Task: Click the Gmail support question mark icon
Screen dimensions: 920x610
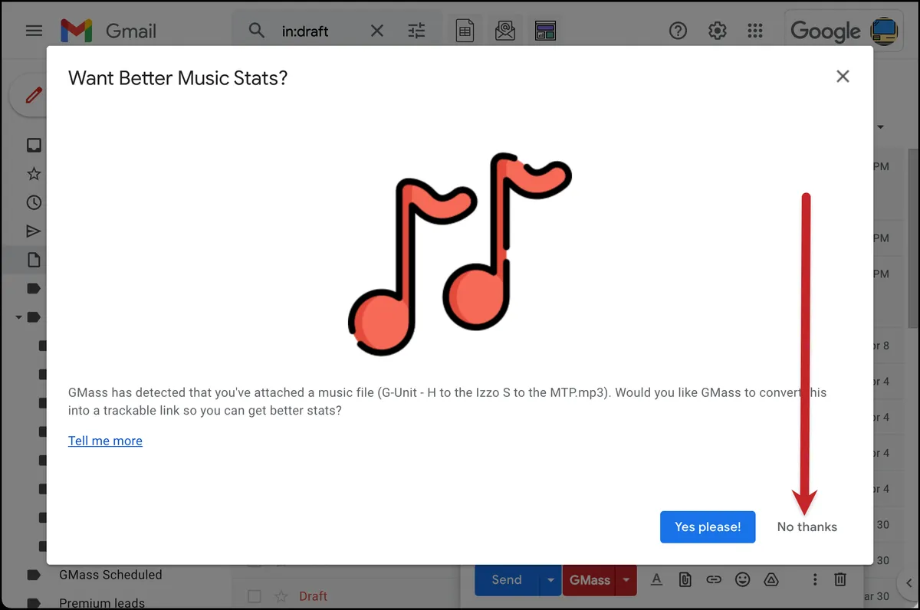Action: [x=678, y=31]
